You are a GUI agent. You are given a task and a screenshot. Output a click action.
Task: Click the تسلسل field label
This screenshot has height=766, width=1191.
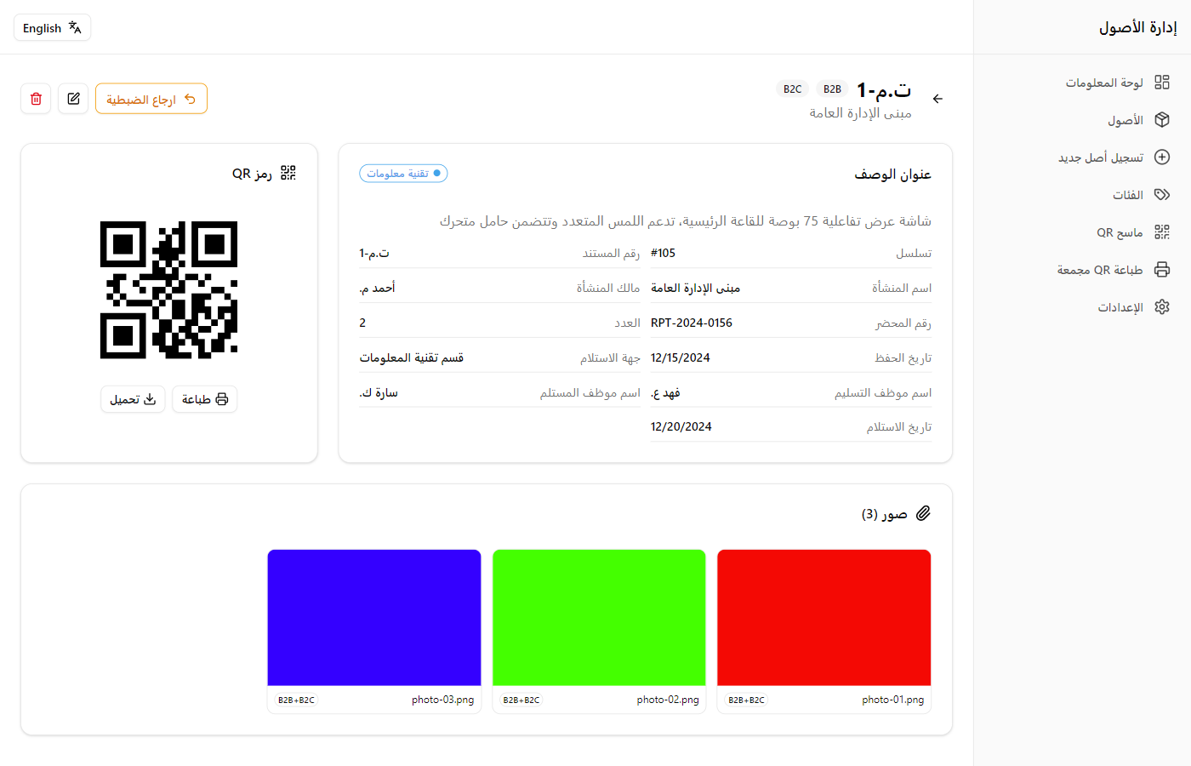click(914, 253)
